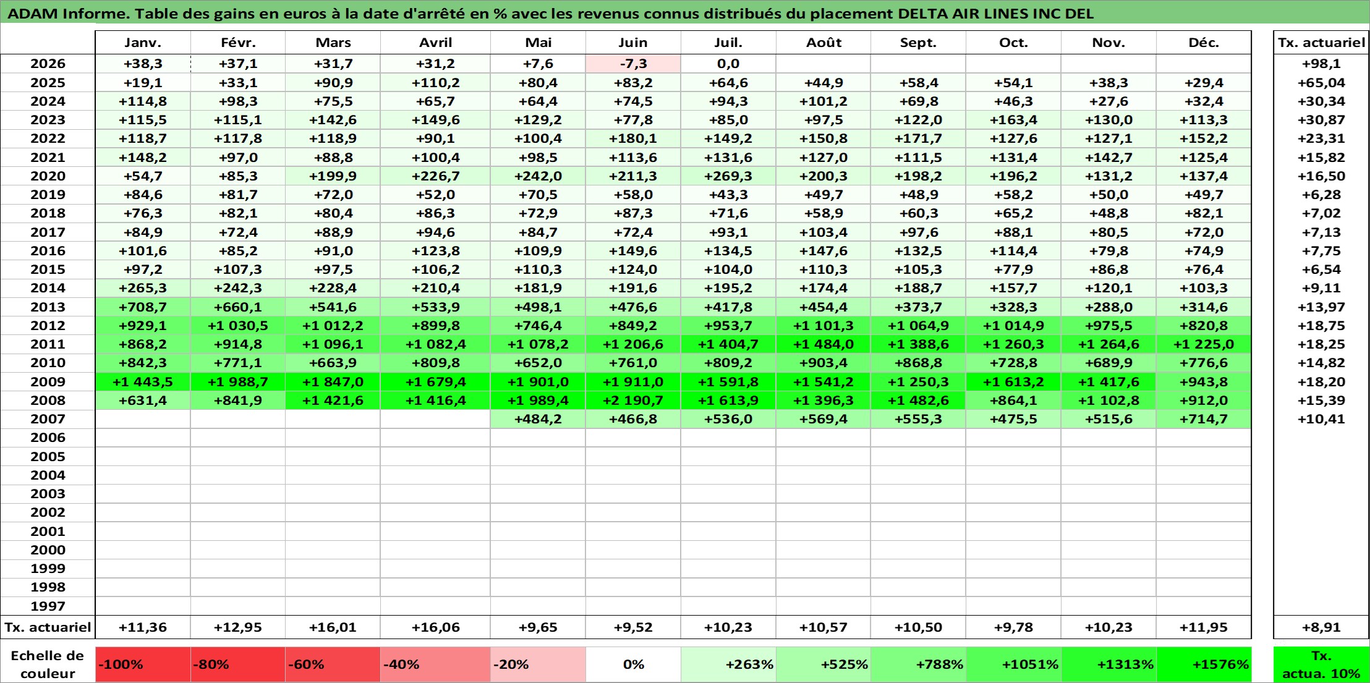Select the 0,0 cell for Juil. 2026
1370x683 pixels.
tap(728, 64)
